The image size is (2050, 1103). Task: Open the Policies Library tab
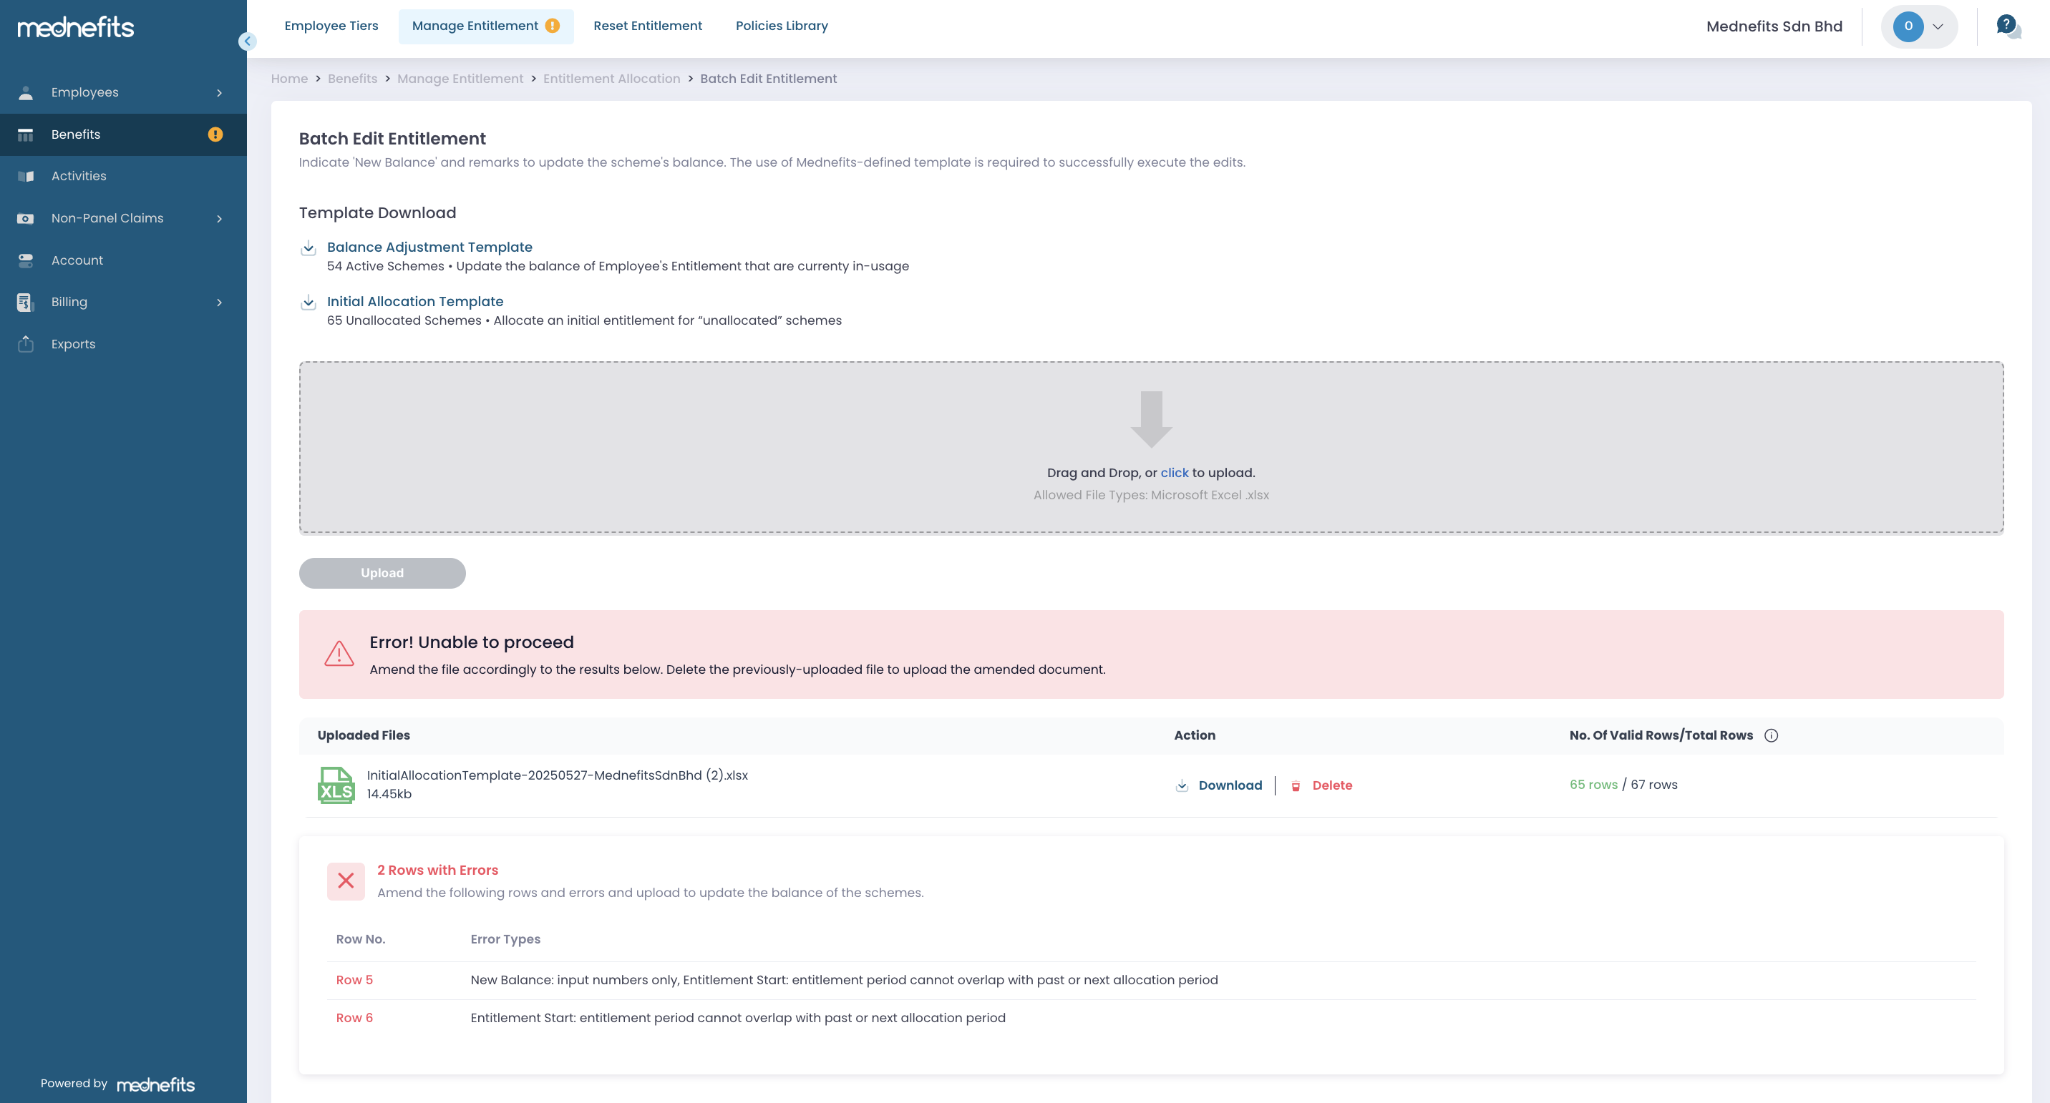[x=781, y=26]
